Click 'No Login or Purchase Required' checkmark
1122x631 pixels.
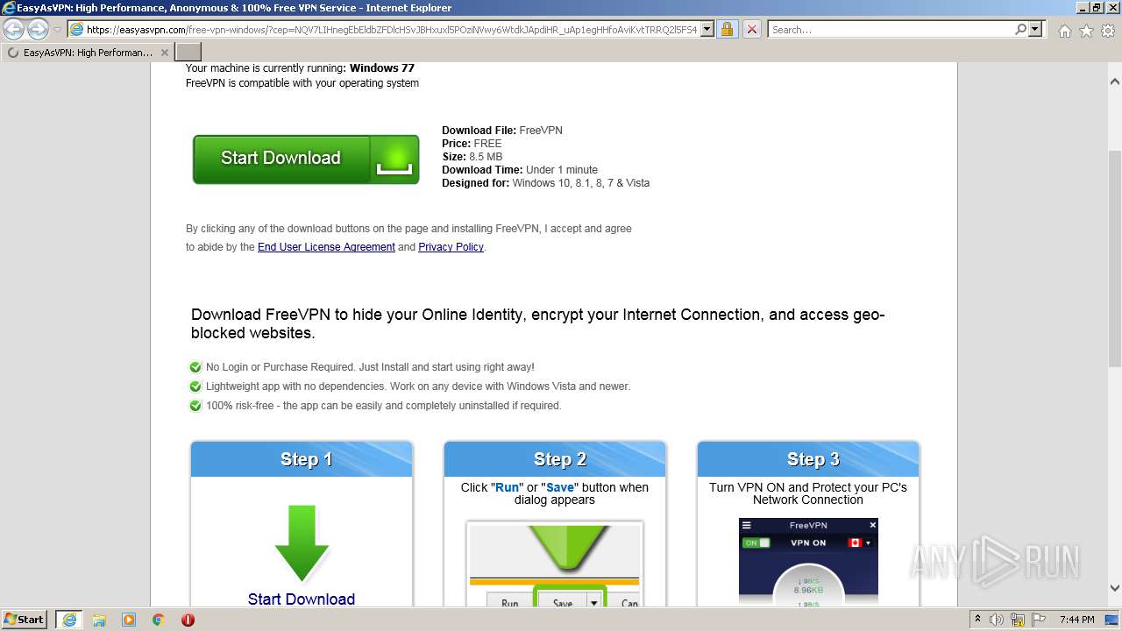click(195, 367)
